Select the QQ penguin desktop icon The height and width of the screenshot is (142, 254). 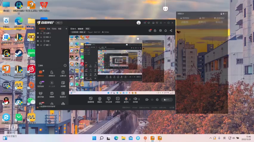(6, 102)
